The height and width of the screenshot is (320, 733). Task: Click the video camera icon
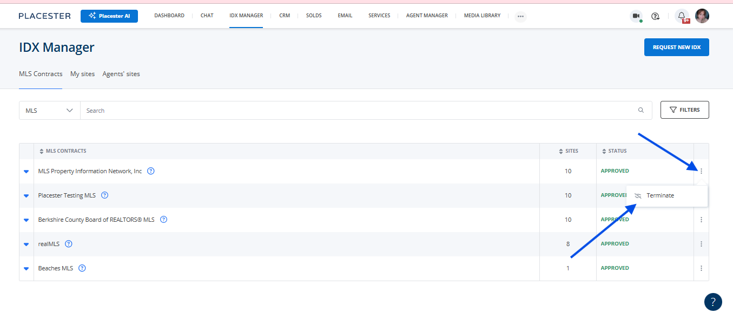(x=636, y=16)
